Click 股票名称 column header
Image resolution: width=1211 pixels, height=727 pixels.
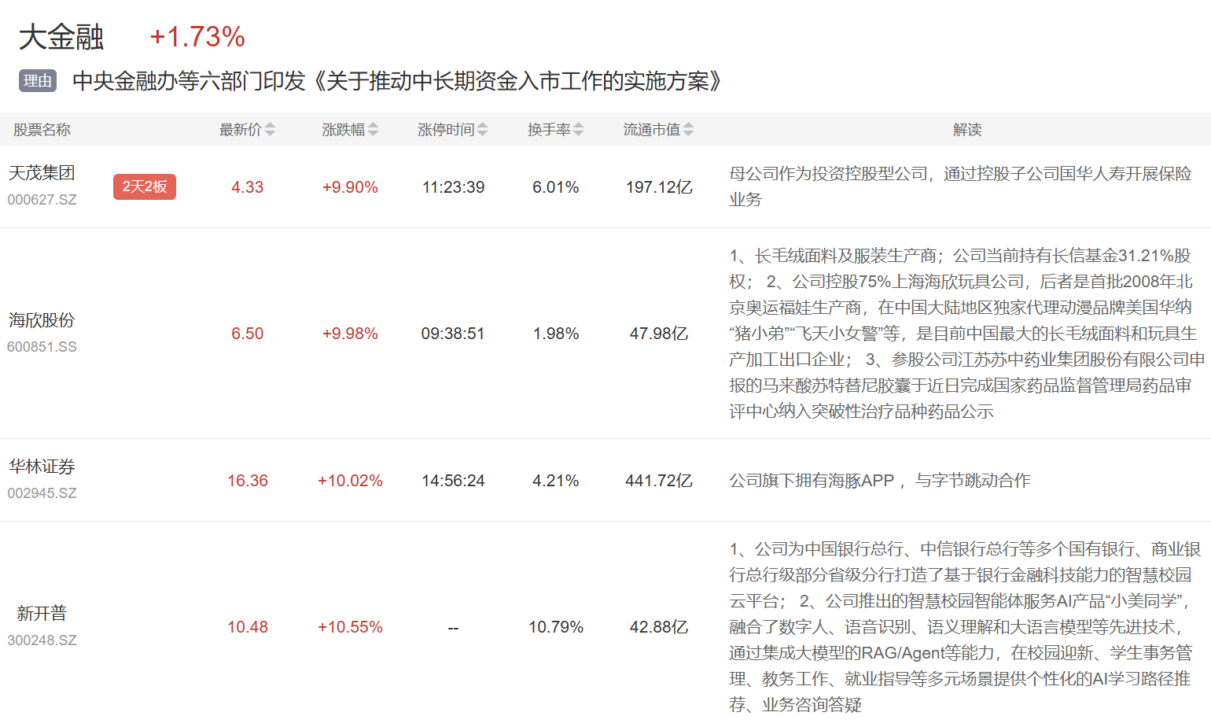42,130
